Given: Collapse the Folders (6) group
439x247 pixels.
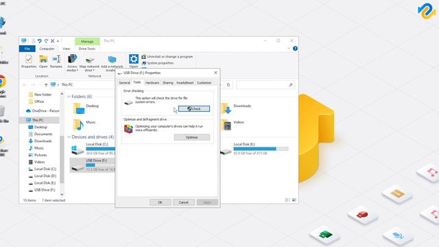Looking at the screenshot, I should click(x=69, y=97).
